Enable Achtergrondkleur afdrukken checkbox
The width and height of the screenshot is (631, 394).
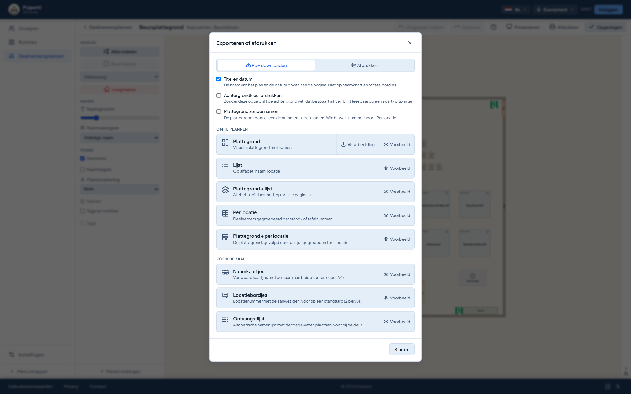218,95
